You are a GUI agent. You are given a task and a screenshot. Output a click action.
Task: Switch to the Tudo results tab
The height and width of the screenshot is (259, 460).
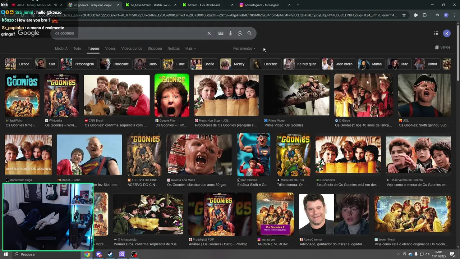tap(77, 48)
